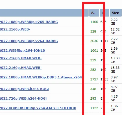Open the 2022.KORSUB.HDRip.x264.AAC2.0-SHITBOX link
This screenshot has height=115, width=122.
38,108
